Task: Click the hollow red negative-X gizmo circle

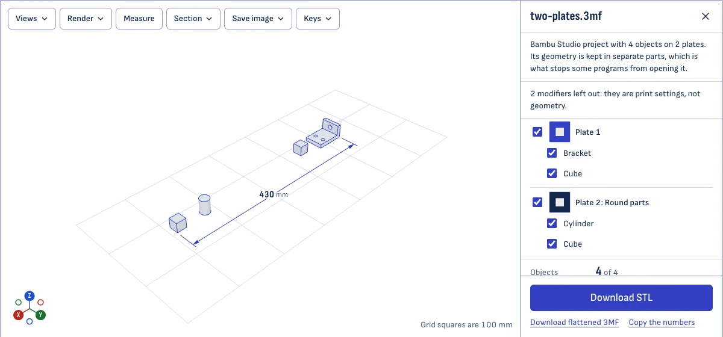Action: point(40,302)
